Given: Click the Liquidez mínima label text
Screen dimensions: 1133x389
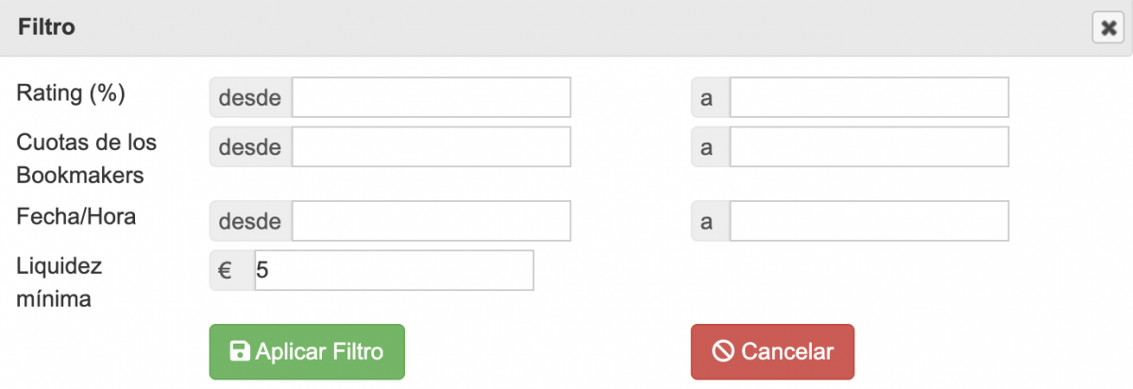Looking at the screenshot, I should (x=59, y=282).
